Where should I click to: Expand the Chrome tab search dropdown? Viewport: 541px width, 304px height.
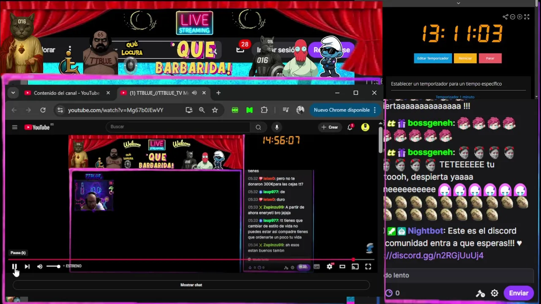(13, 93)
